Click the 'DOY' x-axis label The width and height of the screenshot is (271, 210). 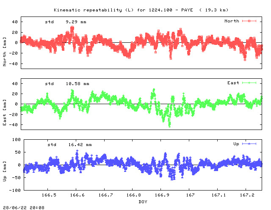tap(143, 202)
